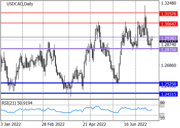
Task: Click the 1.26860 price axis value
Action: click(169, 66)
